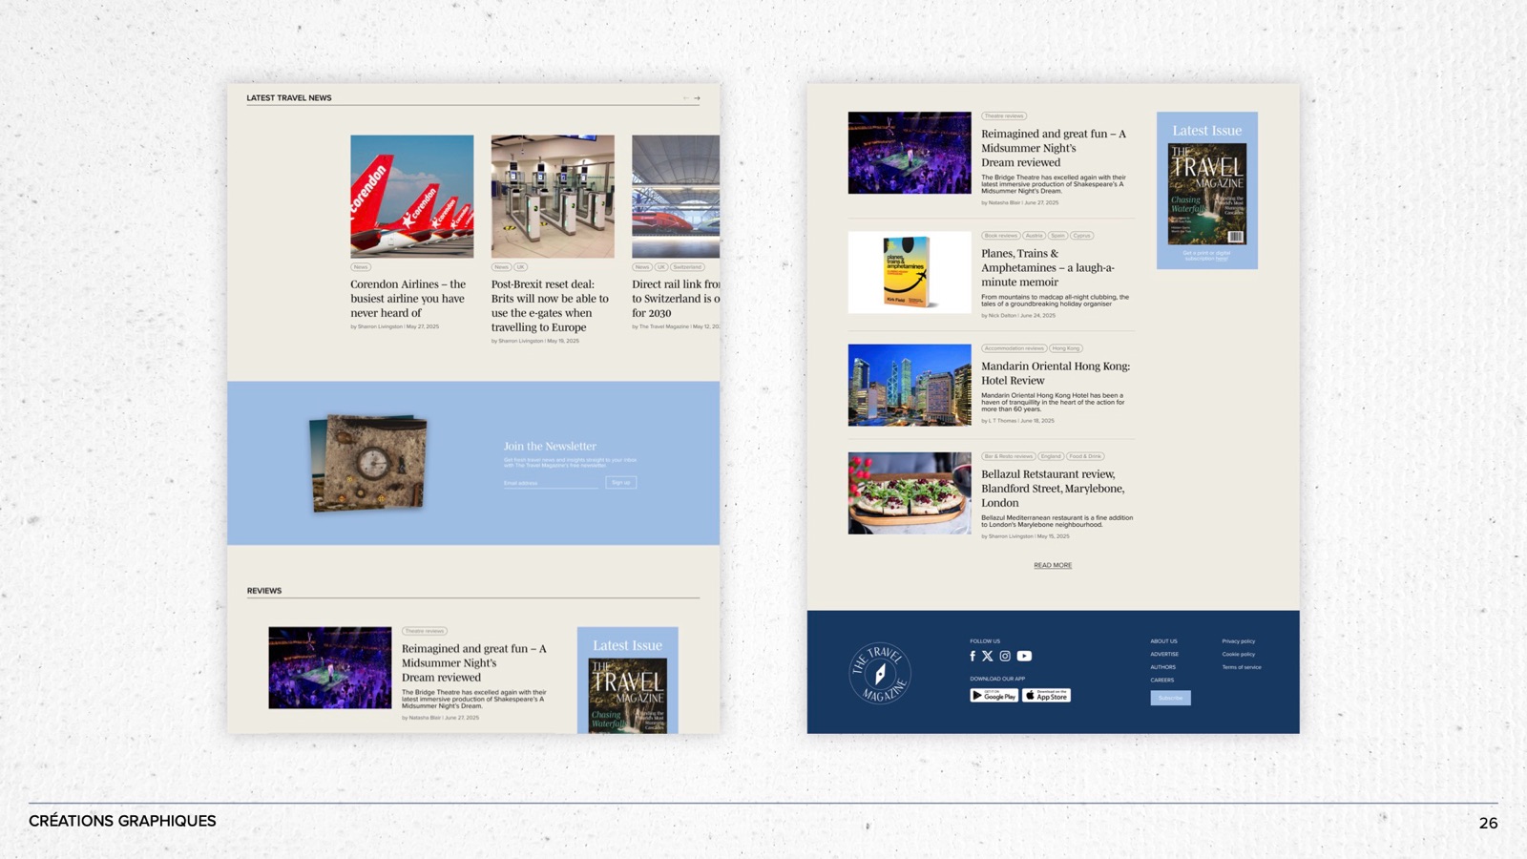Image resolution: width=1527 pixels, height=859 pixels.
Task: Click the previous arrow in Latest Travel News
Action: click(x=685, y=97)
